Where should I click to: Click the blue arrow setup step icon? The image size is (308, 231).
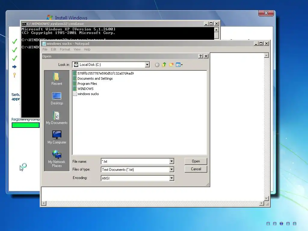14,67
